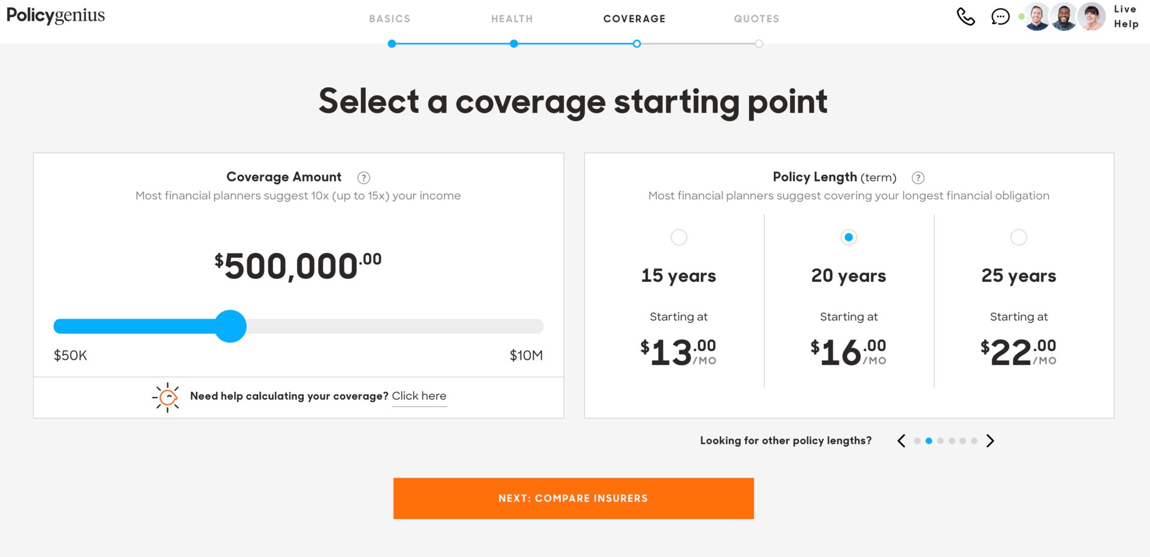
Task: Click the coverage amount slider handle
Action: (231, 326)
